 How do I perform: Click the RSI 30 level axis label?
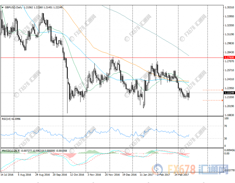click(x=226, y=139)
